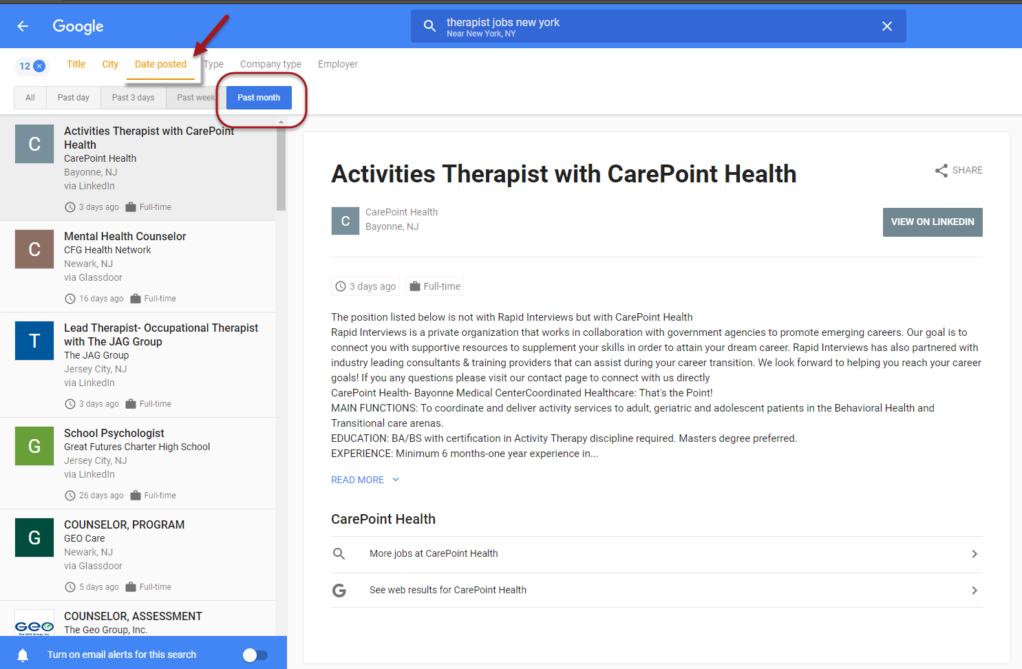Select the Title filter tab
The width and height of the screenshot is (1022, 669).
click(76, 64)
